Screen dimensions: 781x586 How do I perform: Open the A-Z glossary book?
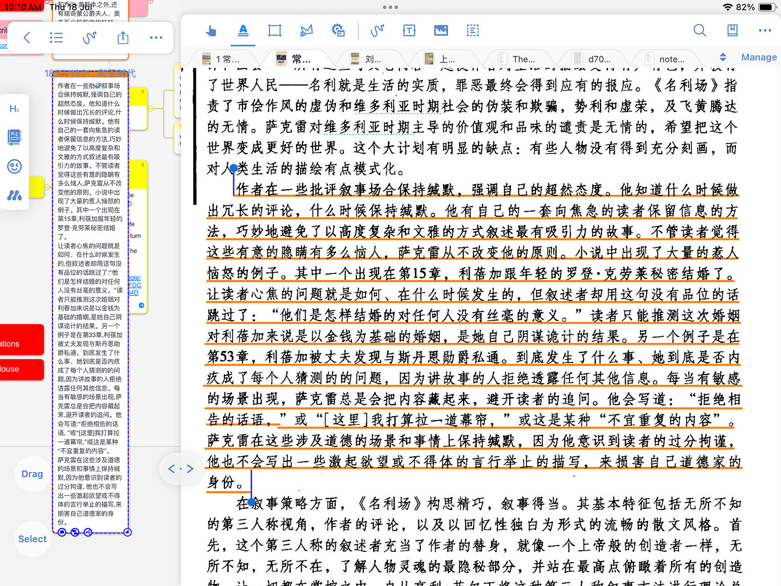15,137
